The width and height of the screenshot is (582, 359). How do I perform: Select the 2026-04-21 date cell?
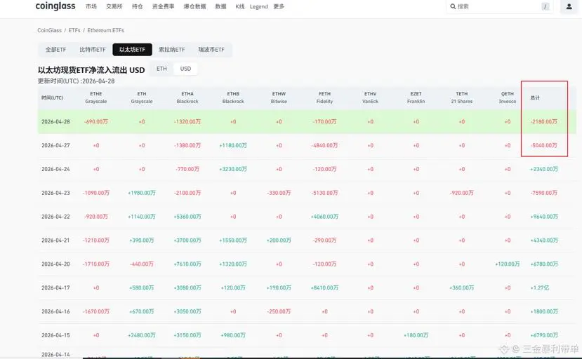[55, 241]
